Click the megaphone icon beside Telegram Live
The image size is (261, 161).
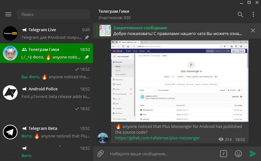pos(24,30)
